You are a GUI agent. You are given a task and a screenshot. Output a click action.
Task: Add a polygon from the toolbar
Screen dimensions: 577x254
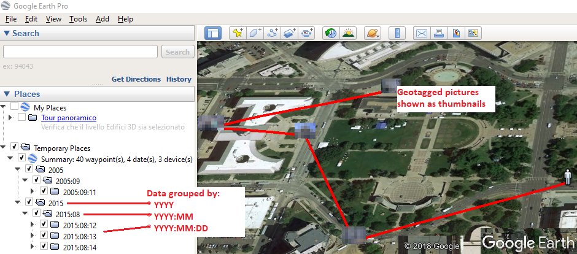pos(255,33)
